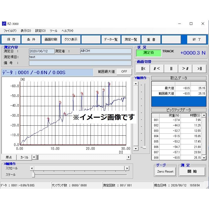Image resolution: width=209 pixels, height=209 pixels.
Task: Click the X-axis スケール slider handle
Action: tap(33, 175)
